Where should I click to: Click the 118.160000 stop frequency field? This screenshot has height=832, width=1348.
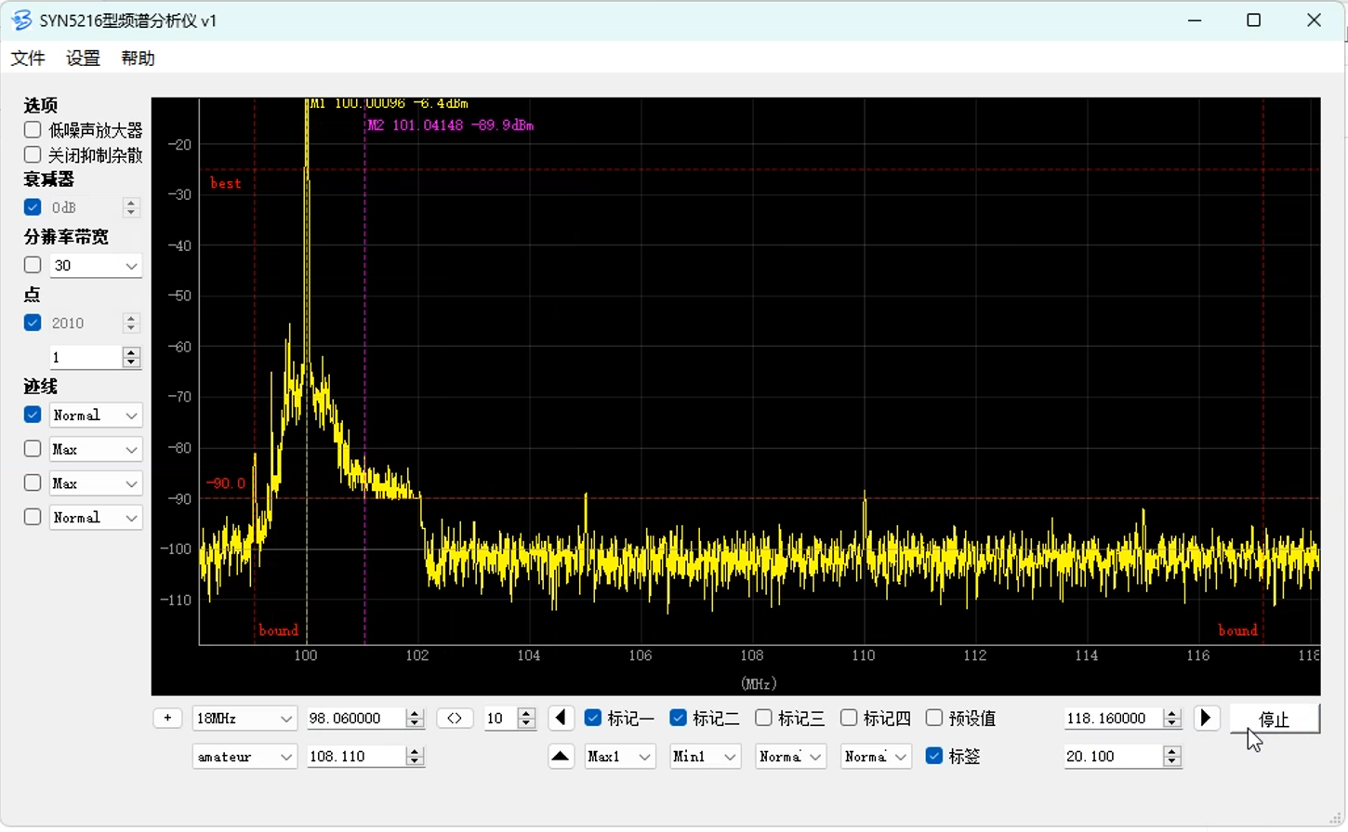tap(1115, 718)
